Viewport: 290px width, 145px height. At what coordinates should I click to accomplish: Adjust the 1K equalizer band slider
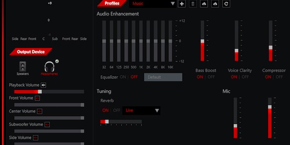(x=141, y=41)
